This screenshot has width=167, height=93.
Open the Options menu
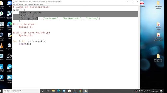(x=30, y=4)
